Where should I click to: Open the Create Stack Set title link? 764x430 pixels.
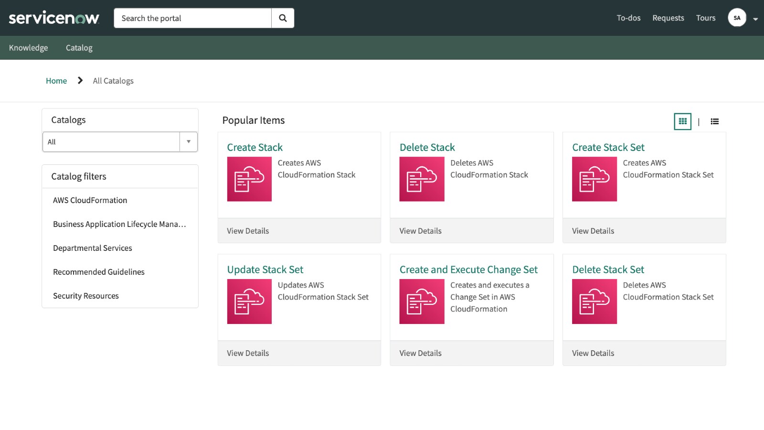coord(608,147)
